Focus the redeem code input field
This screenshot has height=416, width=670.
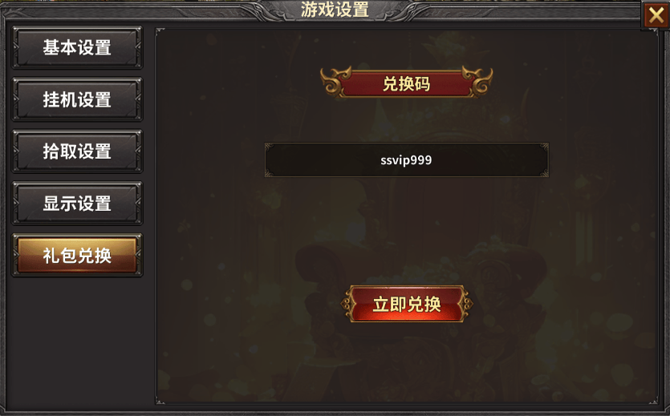[406, 160]
